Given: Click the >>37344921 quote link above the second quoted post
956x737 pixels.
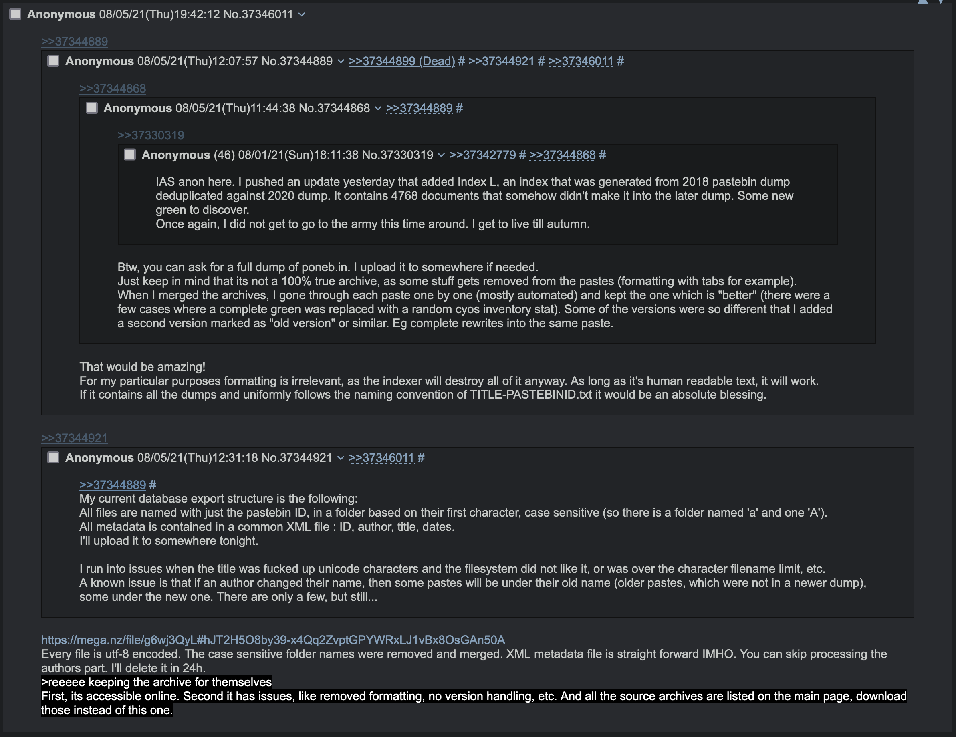Looking at the screenshot, I should coord(74,438).
